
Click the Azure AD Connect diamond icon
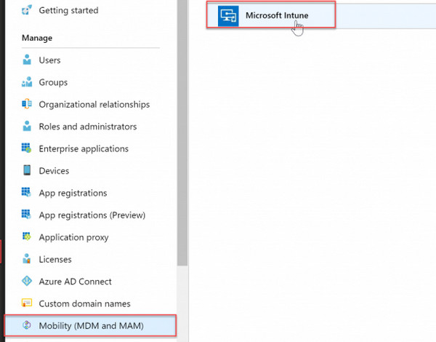tap(27, 281)
